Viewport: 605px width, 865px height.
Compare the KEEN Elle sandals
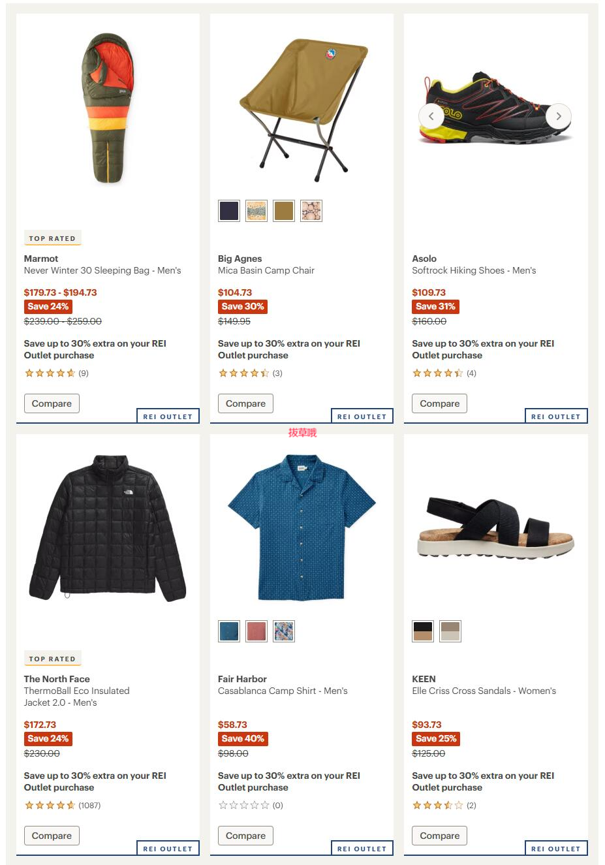pos(439,836)
